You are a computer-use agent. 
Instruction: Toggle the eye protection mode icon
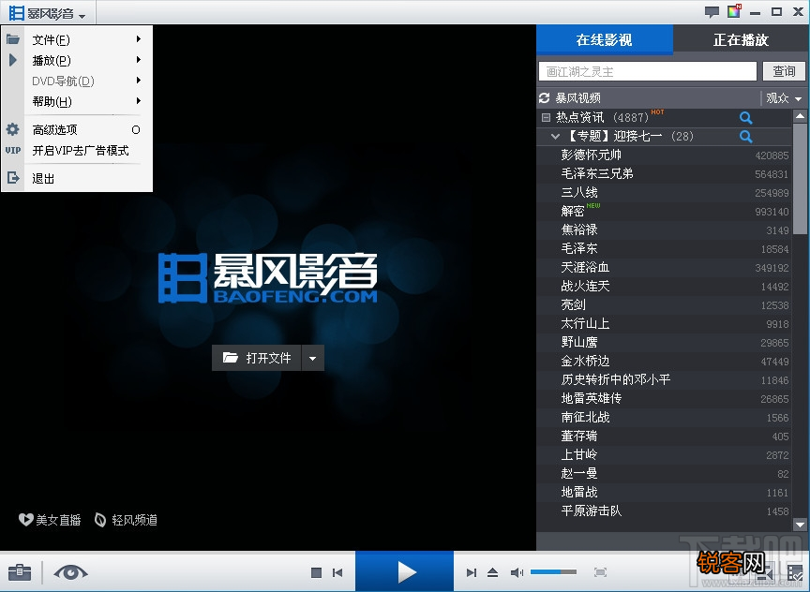70,572
